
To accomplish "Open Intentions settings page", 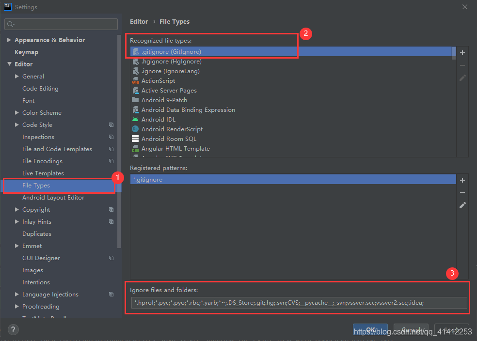I will point(36,282).
